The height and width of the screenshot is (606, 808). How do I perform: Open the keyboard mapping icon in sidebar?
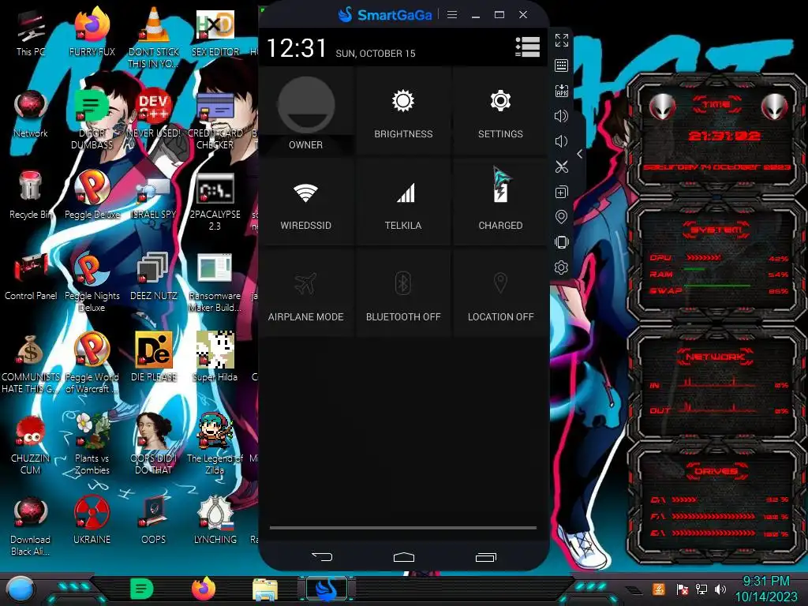561,65
